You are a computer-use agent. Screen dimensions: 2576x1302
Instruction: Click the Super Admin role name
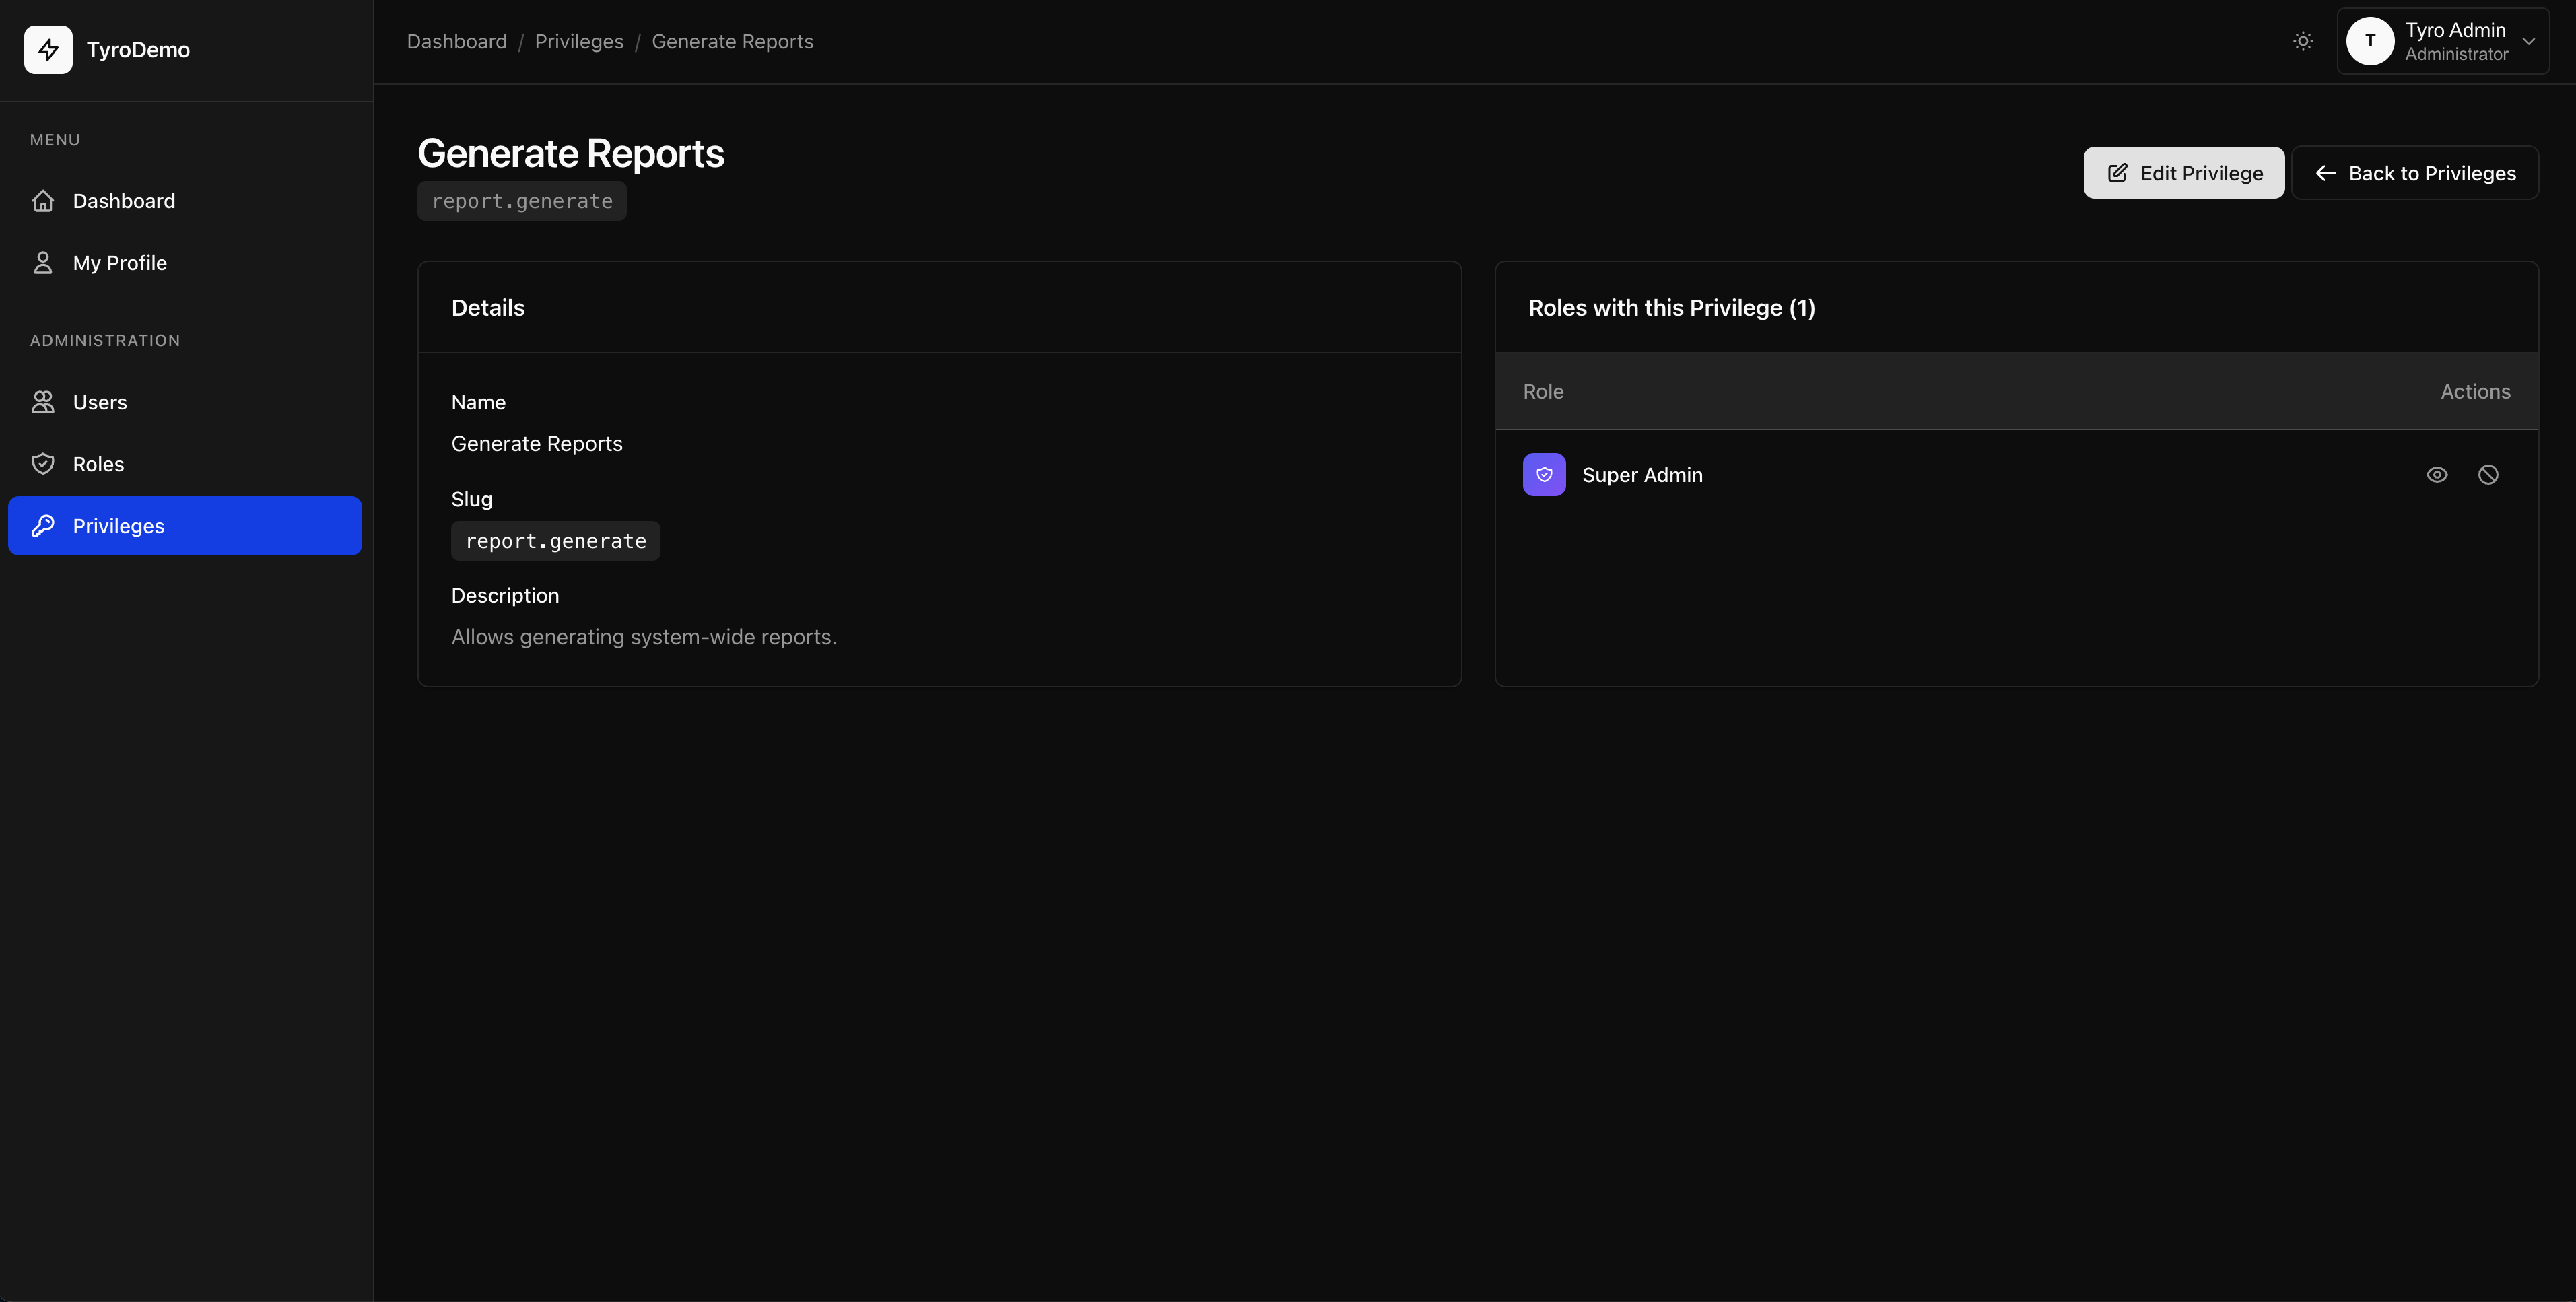pos(1642,475)
